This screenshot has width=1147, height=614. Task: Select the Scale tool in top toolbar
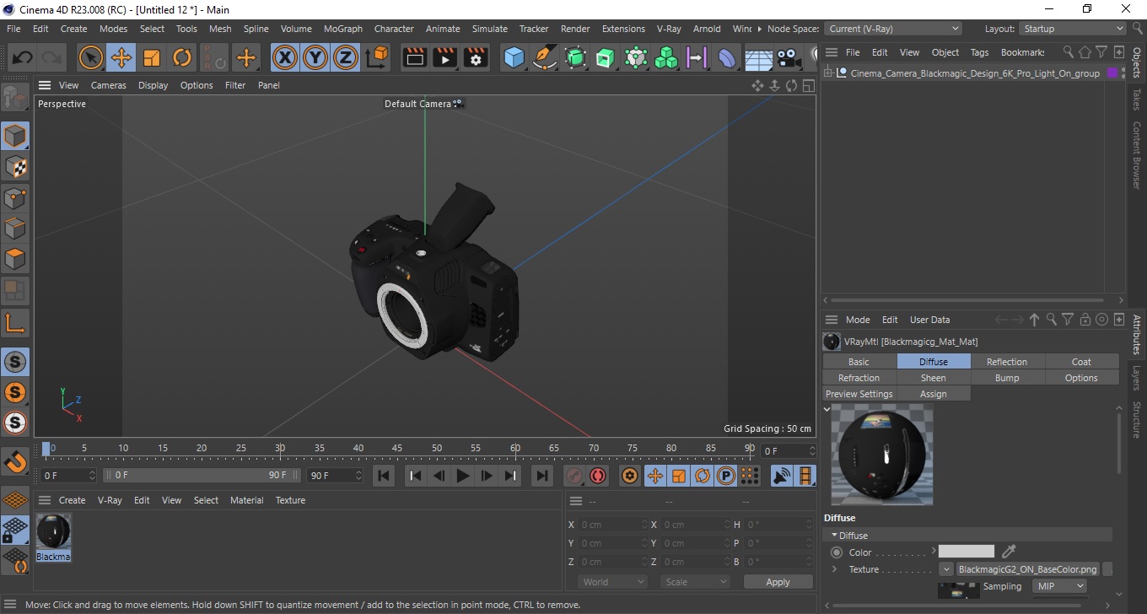click(152, 58)
